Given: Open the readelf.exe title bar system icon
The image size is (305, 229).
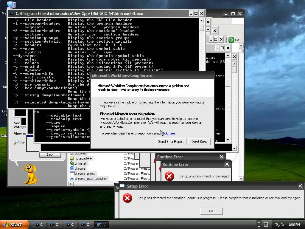Looking at the screenshot, I should tap(12, 13).
